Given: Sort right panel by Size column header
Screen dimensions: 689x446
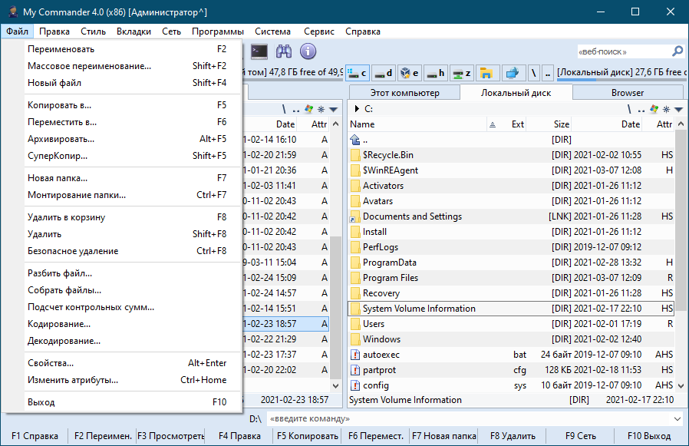Looking at the screenshot, I should (x=549, y=124).
